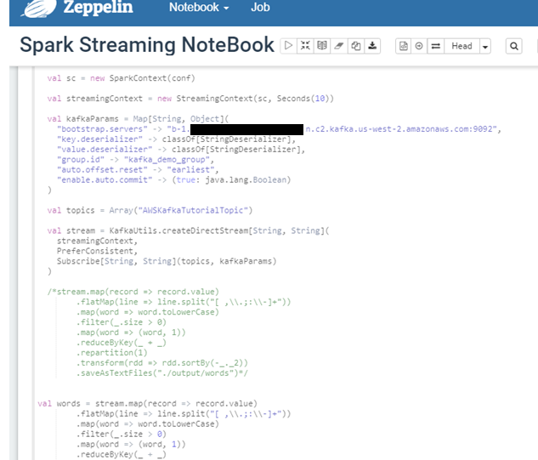Clone this note with the copy icon

[x=355, y=46]
